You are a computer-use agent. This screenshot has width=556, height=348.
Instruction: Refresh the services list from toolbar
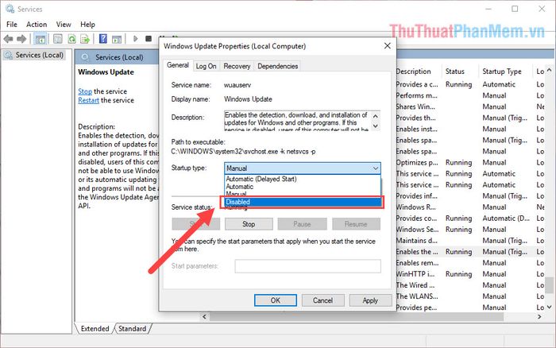click(71, 39)
